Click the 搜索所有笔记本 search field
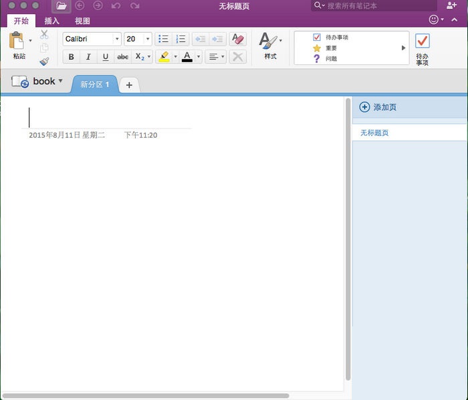The width and height of the screenshot is (468, 400). 374,5
